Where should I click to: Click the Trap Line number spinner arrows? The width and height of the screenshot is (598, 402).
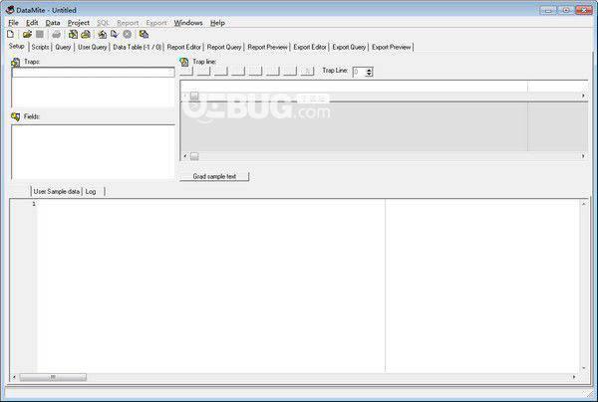369,72
